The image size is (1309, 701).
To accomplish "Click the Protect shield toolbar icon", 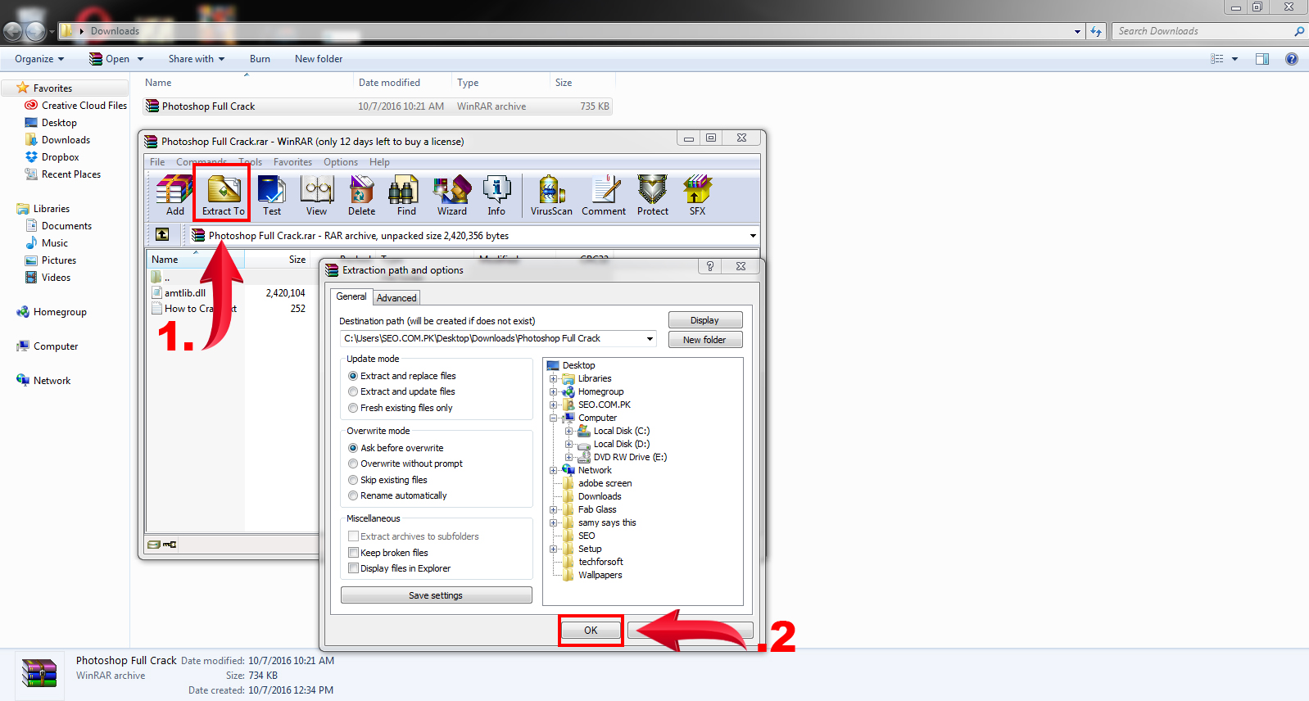I will tap(653, 196).
